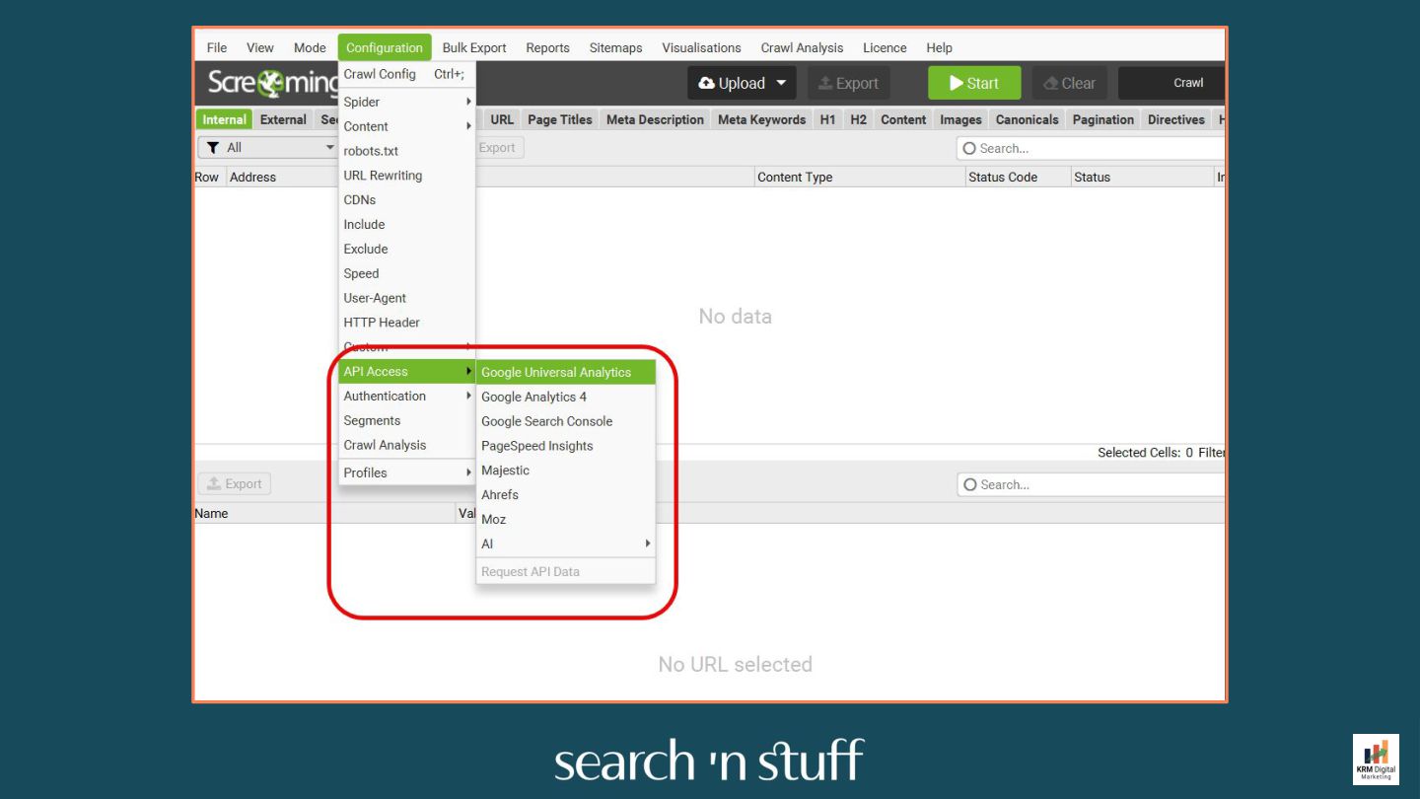The width and height of the screenshot is (1420, 799).
Task: Open the Reports menu
Action: coord(547,47)
